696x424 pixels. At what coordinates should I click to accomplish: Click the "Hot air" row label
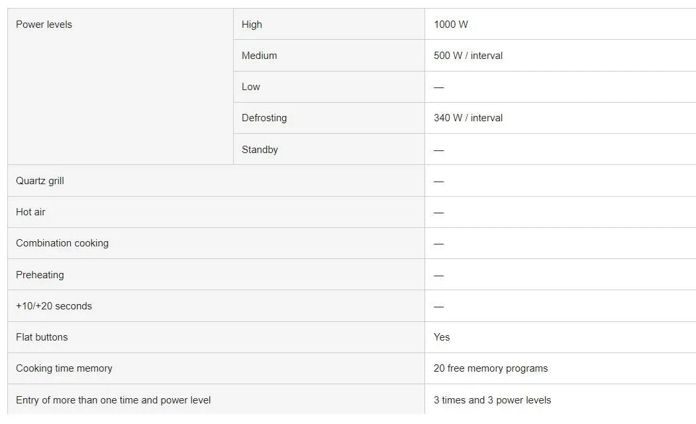[30, 212]
